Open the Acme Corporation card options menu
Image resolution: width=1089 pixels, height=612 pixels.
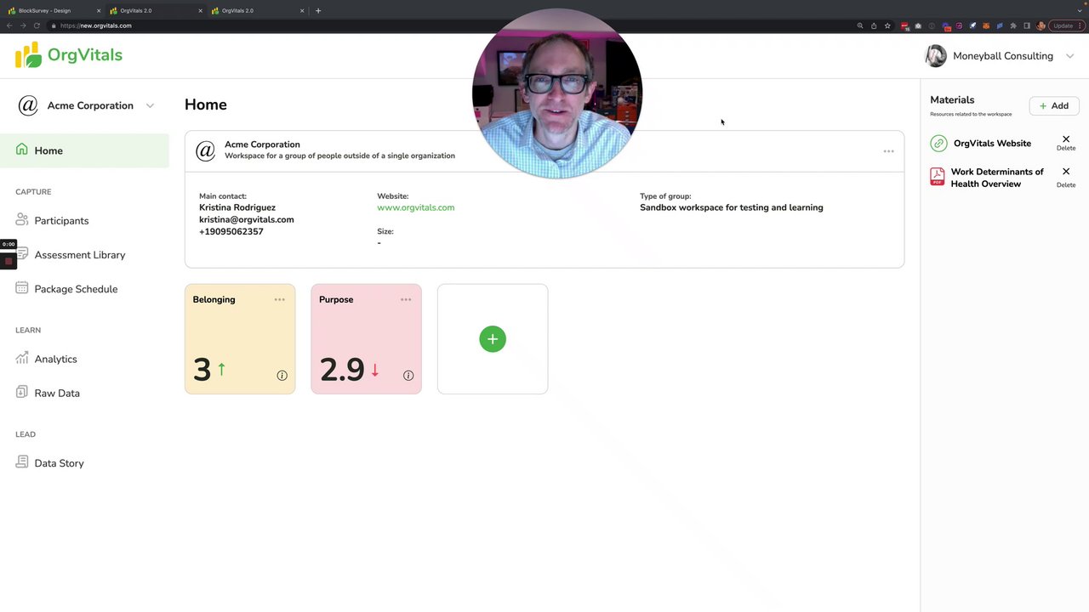tap(888, 151)
